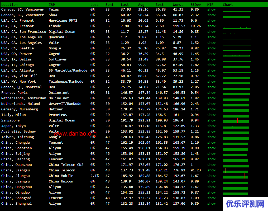Click show in the Netherlands, Amsterdam row
This screenshot has width=268, height=211.
212,98
